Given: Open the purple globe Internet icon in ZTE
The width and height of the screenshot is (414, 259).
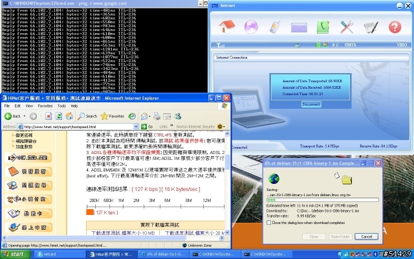Looking at the screenshot, I should coord(251,27).
